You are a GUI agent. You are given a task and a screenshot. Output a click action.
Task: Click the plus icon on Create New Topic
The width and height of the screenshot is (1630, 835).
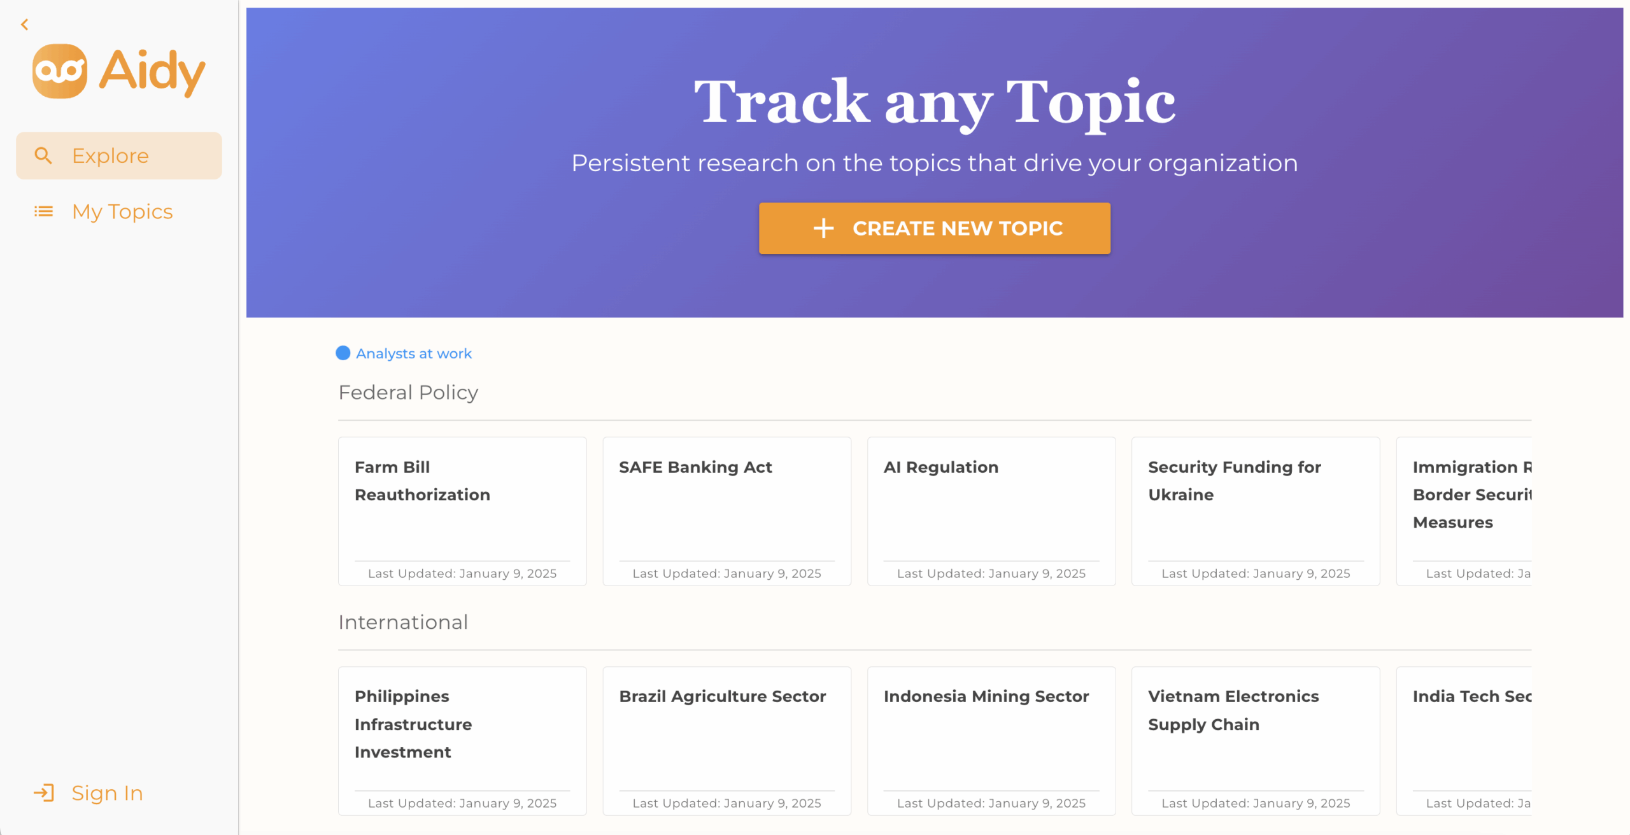pos(823,228)
